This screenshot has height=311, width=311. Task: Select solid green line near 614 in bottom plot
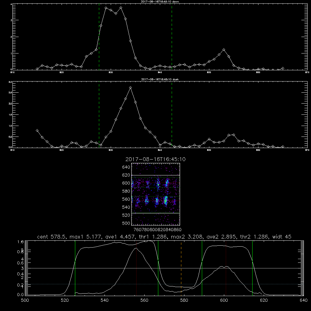coord(252,268)
